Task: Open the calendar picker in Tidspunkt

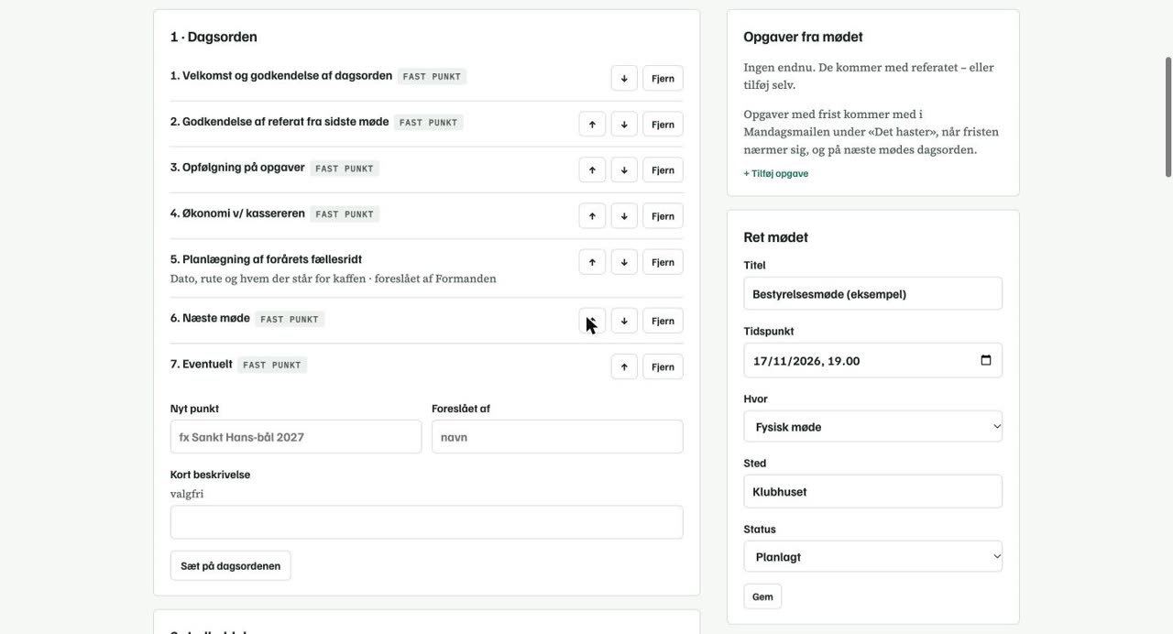Action: tap(986, 360)
